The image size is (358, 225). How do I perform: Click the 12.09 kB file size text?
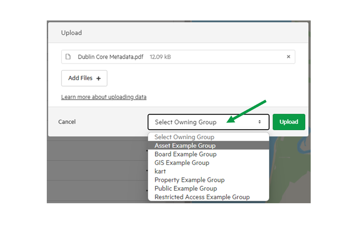160,57
